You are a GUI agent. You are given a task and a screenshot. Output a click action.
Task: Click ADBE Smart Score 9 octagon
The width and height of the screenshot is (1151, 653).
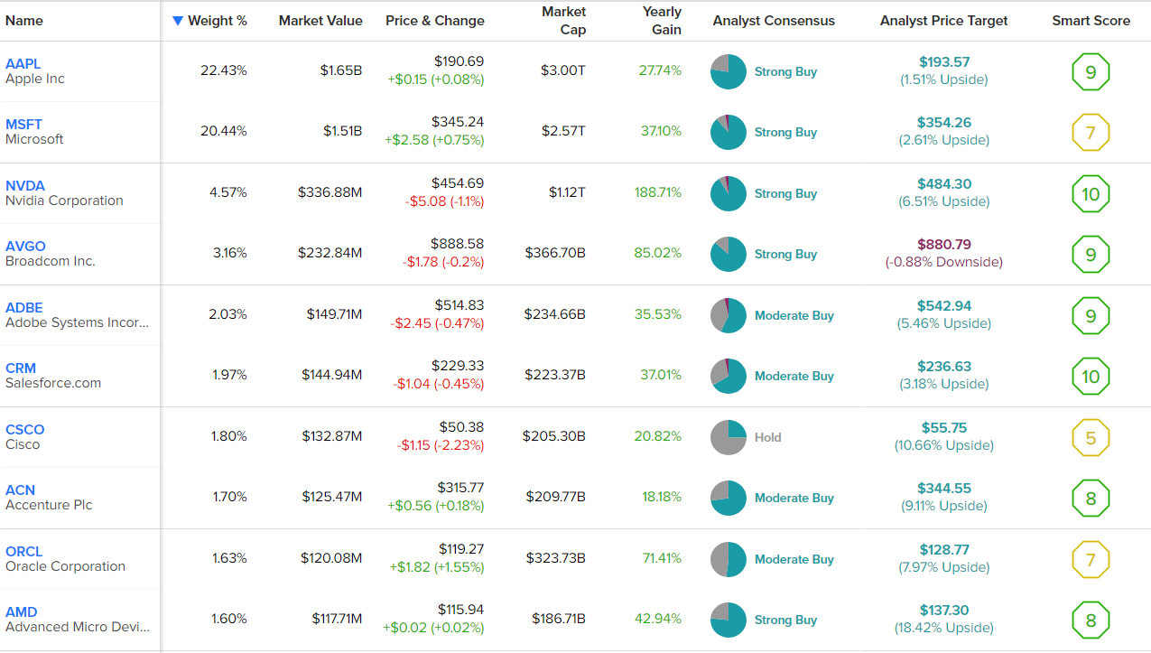point(1091,316)
